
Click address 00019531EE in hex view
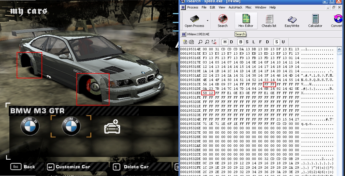coord(190,93)
